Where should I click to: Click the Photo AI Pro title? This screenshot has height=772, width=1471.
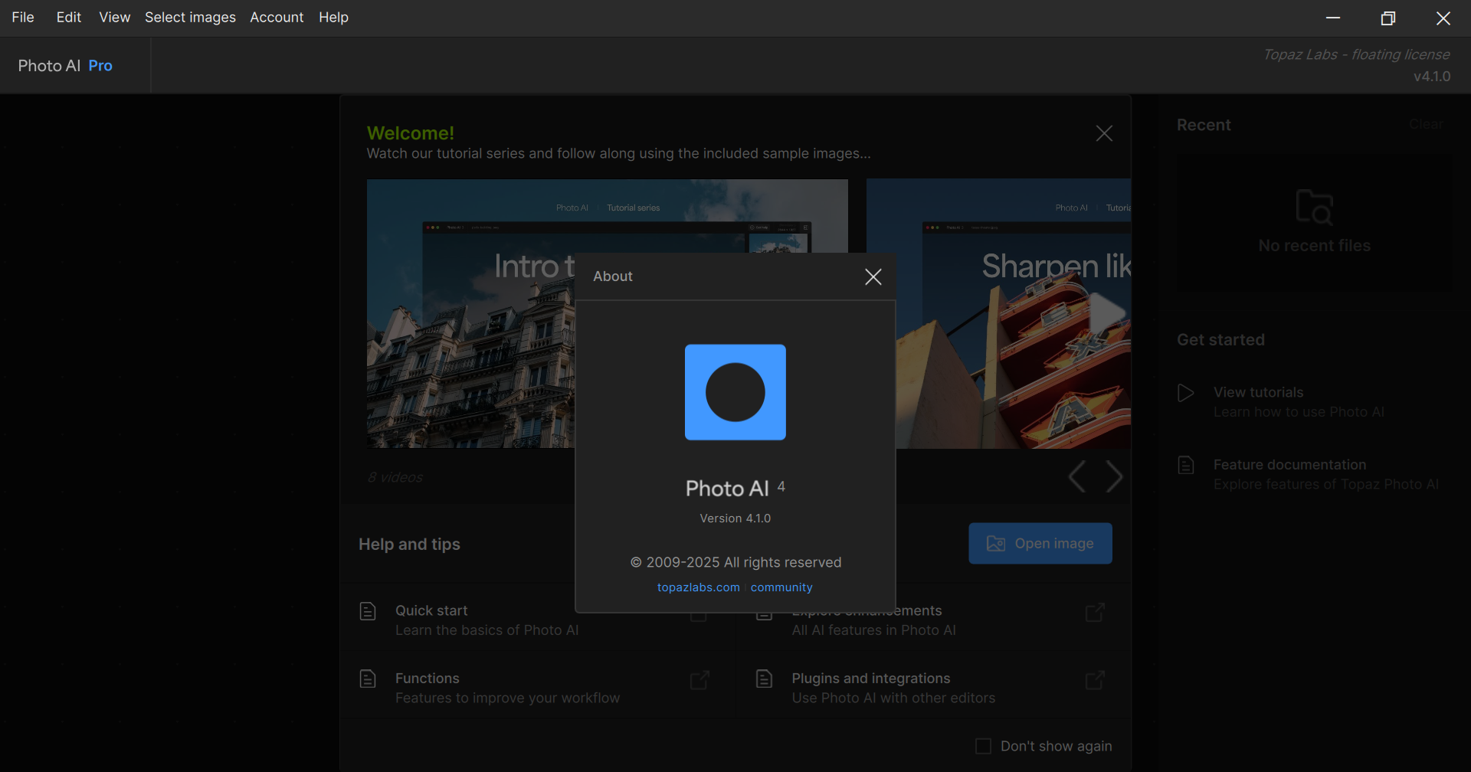[65, 66]
